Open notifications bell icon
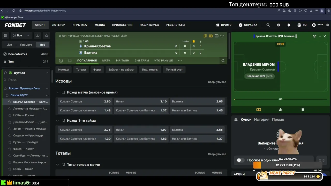The height and width of the screenshot is (186, 331). point(289,25)
